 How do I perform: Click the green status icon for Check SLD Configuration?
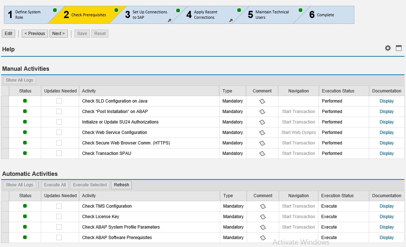click(25, 101)
